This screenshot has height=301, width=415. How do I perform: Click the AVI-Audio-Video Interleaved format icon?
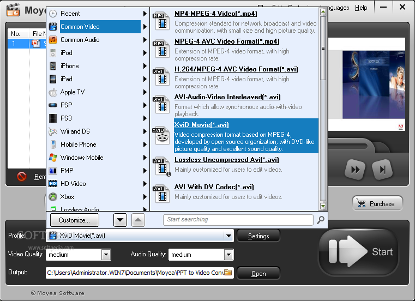(161, 104)
